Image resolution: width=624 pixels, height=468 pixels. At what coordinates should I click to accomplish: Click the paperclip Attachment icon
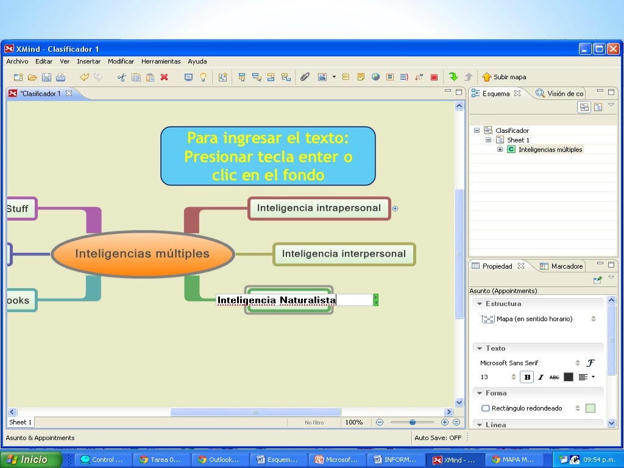(305, 77)
